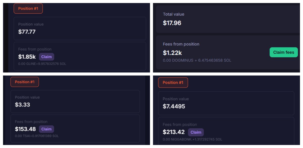The image size is (303, 148).
Task: Click the $1.22k fees amount
Action: [172, 53]
